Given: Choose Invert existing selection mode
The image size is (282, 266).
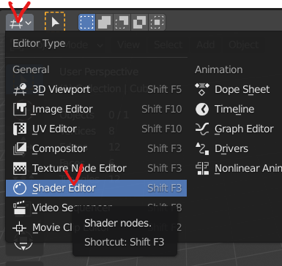Looking at the screenshot, I should point(139,22).
